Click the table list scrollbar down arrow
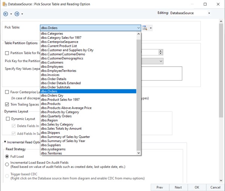The height and width of the screenshot is (191, 225). (x=139, y=153)
